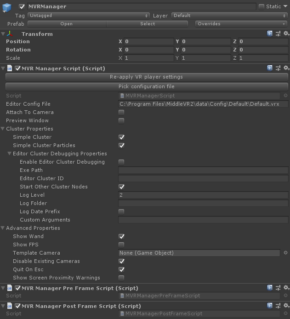Click the Log Level value field
Viewport: 290px width, 319px height.
pos(203,195)
